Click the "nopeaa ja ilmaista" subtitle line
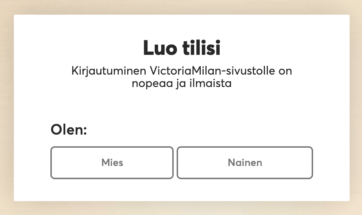 pyautogui.click(x=181, y=83)
